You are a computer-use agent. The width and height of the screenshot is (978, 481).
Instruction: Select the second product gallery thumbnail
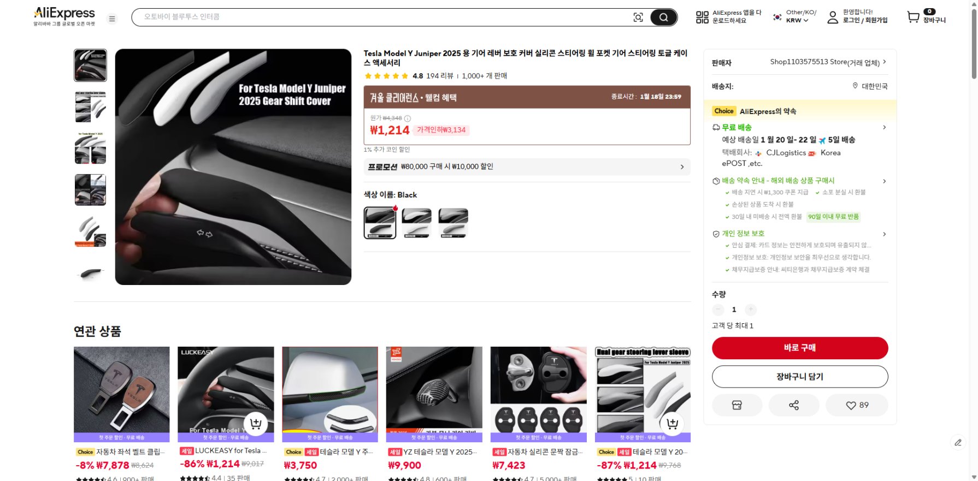90,106
